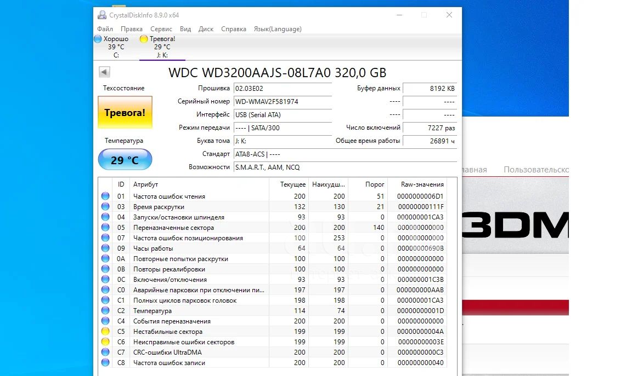Screen dimensions: 632x376
Task: Click the Интерфейс field USB (Serial ATA)
Action: (283, 115)
